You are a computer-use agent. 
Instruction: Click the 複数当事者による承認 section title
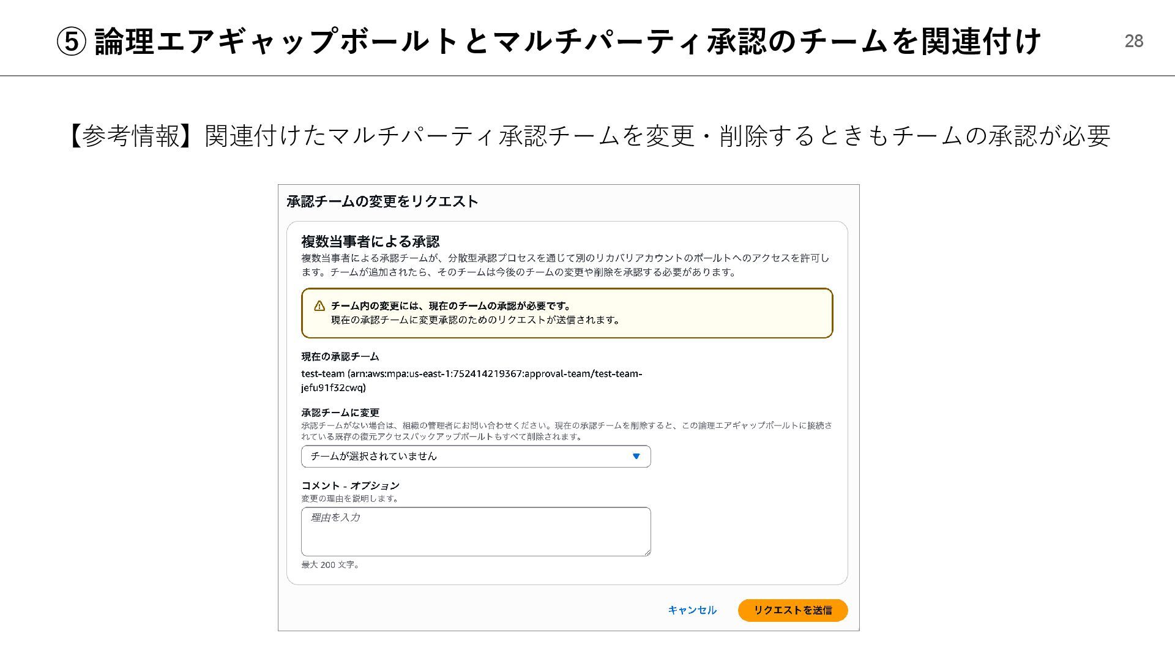click(370, 242)
